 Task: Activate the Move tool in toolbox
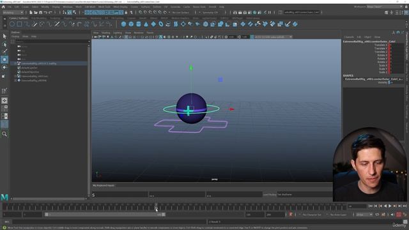4,59
